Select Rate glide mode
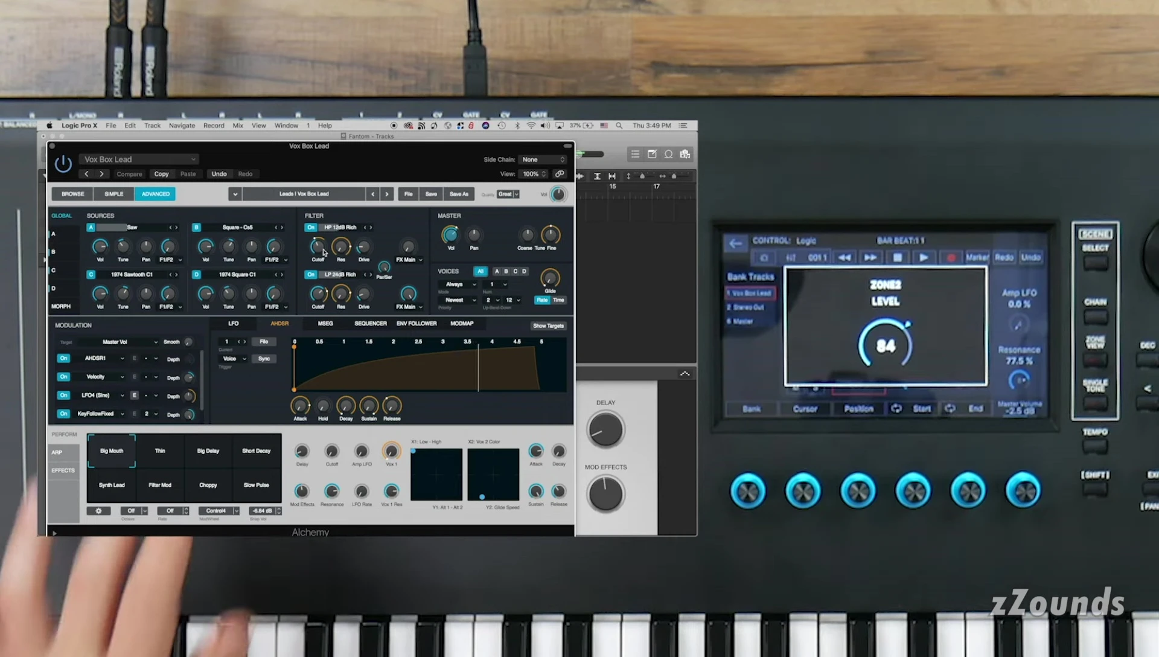This screenshot has width=1159, height=657. click(542, 300)
